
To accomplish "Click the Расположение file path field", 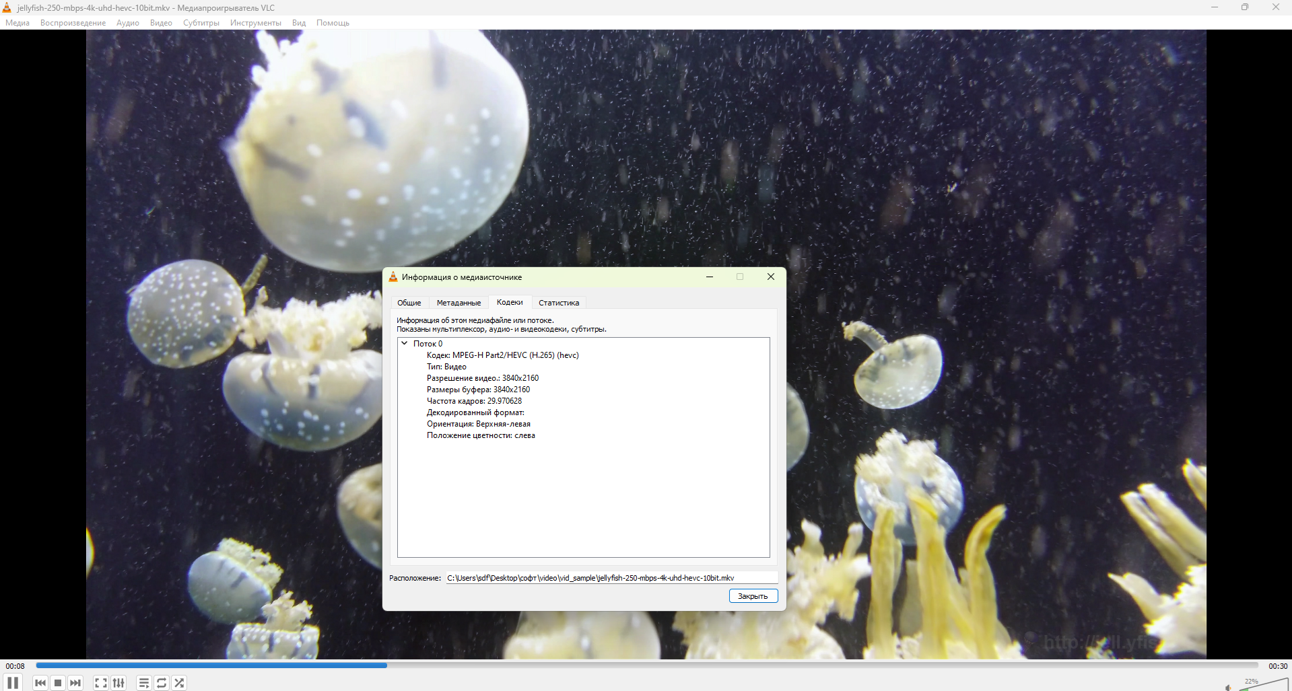I will [x=611, y=578].
